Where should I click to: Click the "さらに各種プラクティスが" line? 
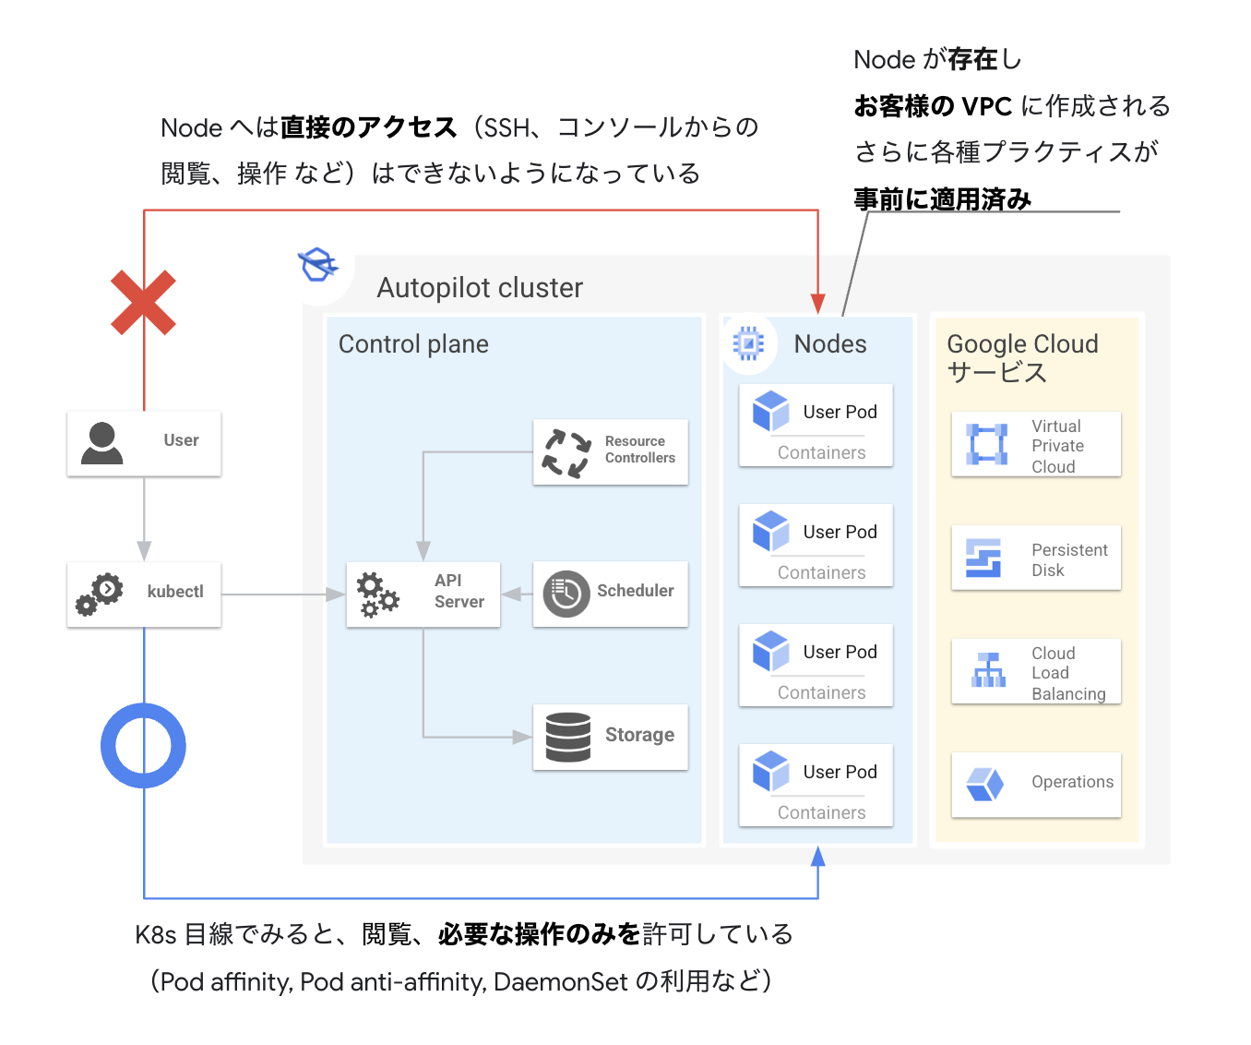(1006, 152)
